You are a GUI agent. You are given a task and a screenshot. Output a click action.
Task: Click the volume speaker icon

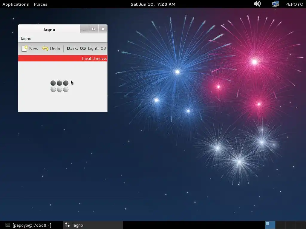257,4
